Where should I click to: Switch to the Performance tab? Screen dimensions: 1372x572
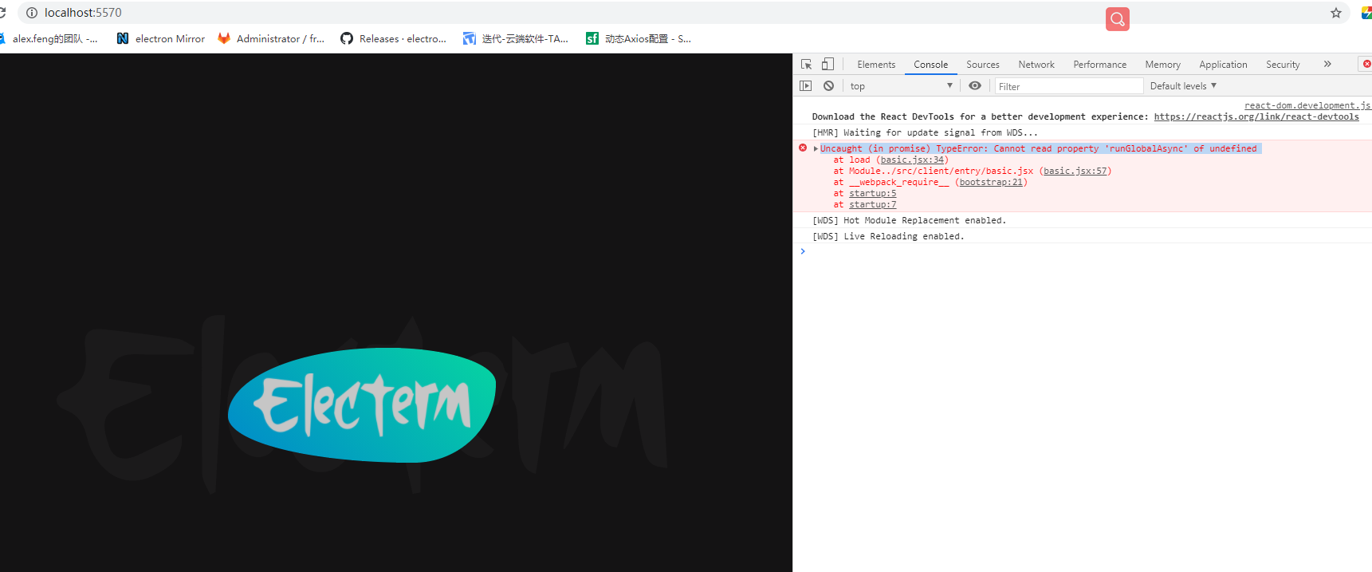(1099, 65)
